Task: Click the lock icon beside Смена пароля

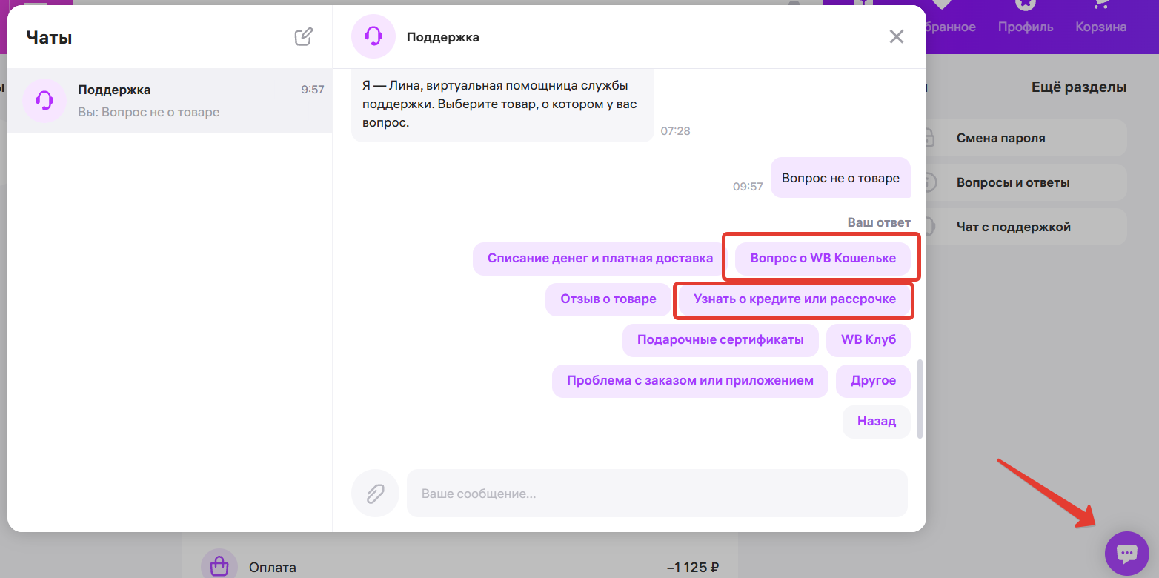Action: tap(929, 138)
